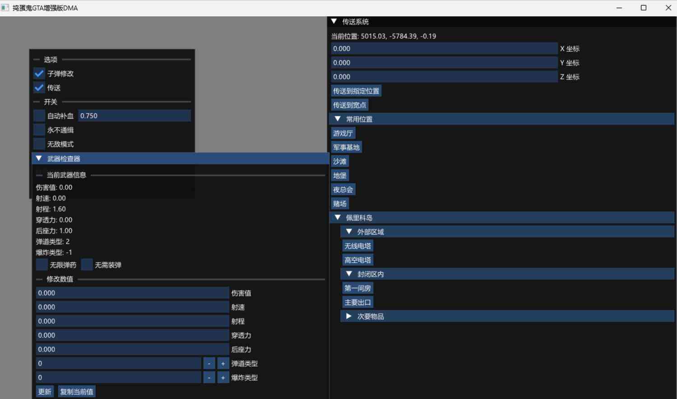Uncheck the 子弹修改 option
Image resolution: width=677 pixels, height=399 pixels.
pos(39,74)
